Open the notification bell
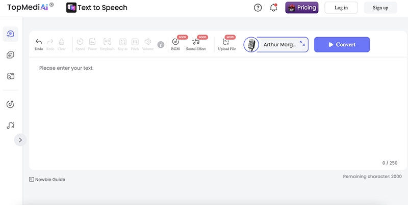This screenshot has width=408, height=205. coord(273,8)
